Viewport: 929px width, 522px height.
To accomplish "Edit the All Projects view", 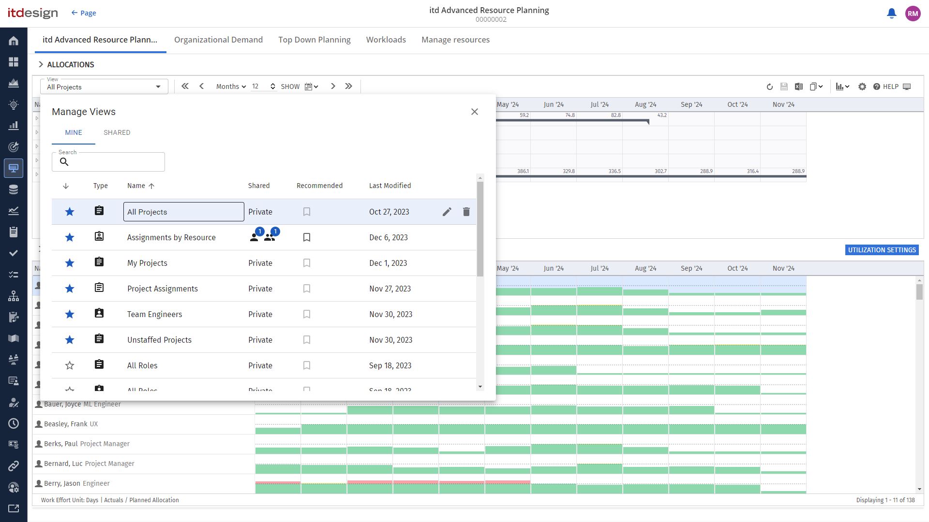I will tap(447, 212).
